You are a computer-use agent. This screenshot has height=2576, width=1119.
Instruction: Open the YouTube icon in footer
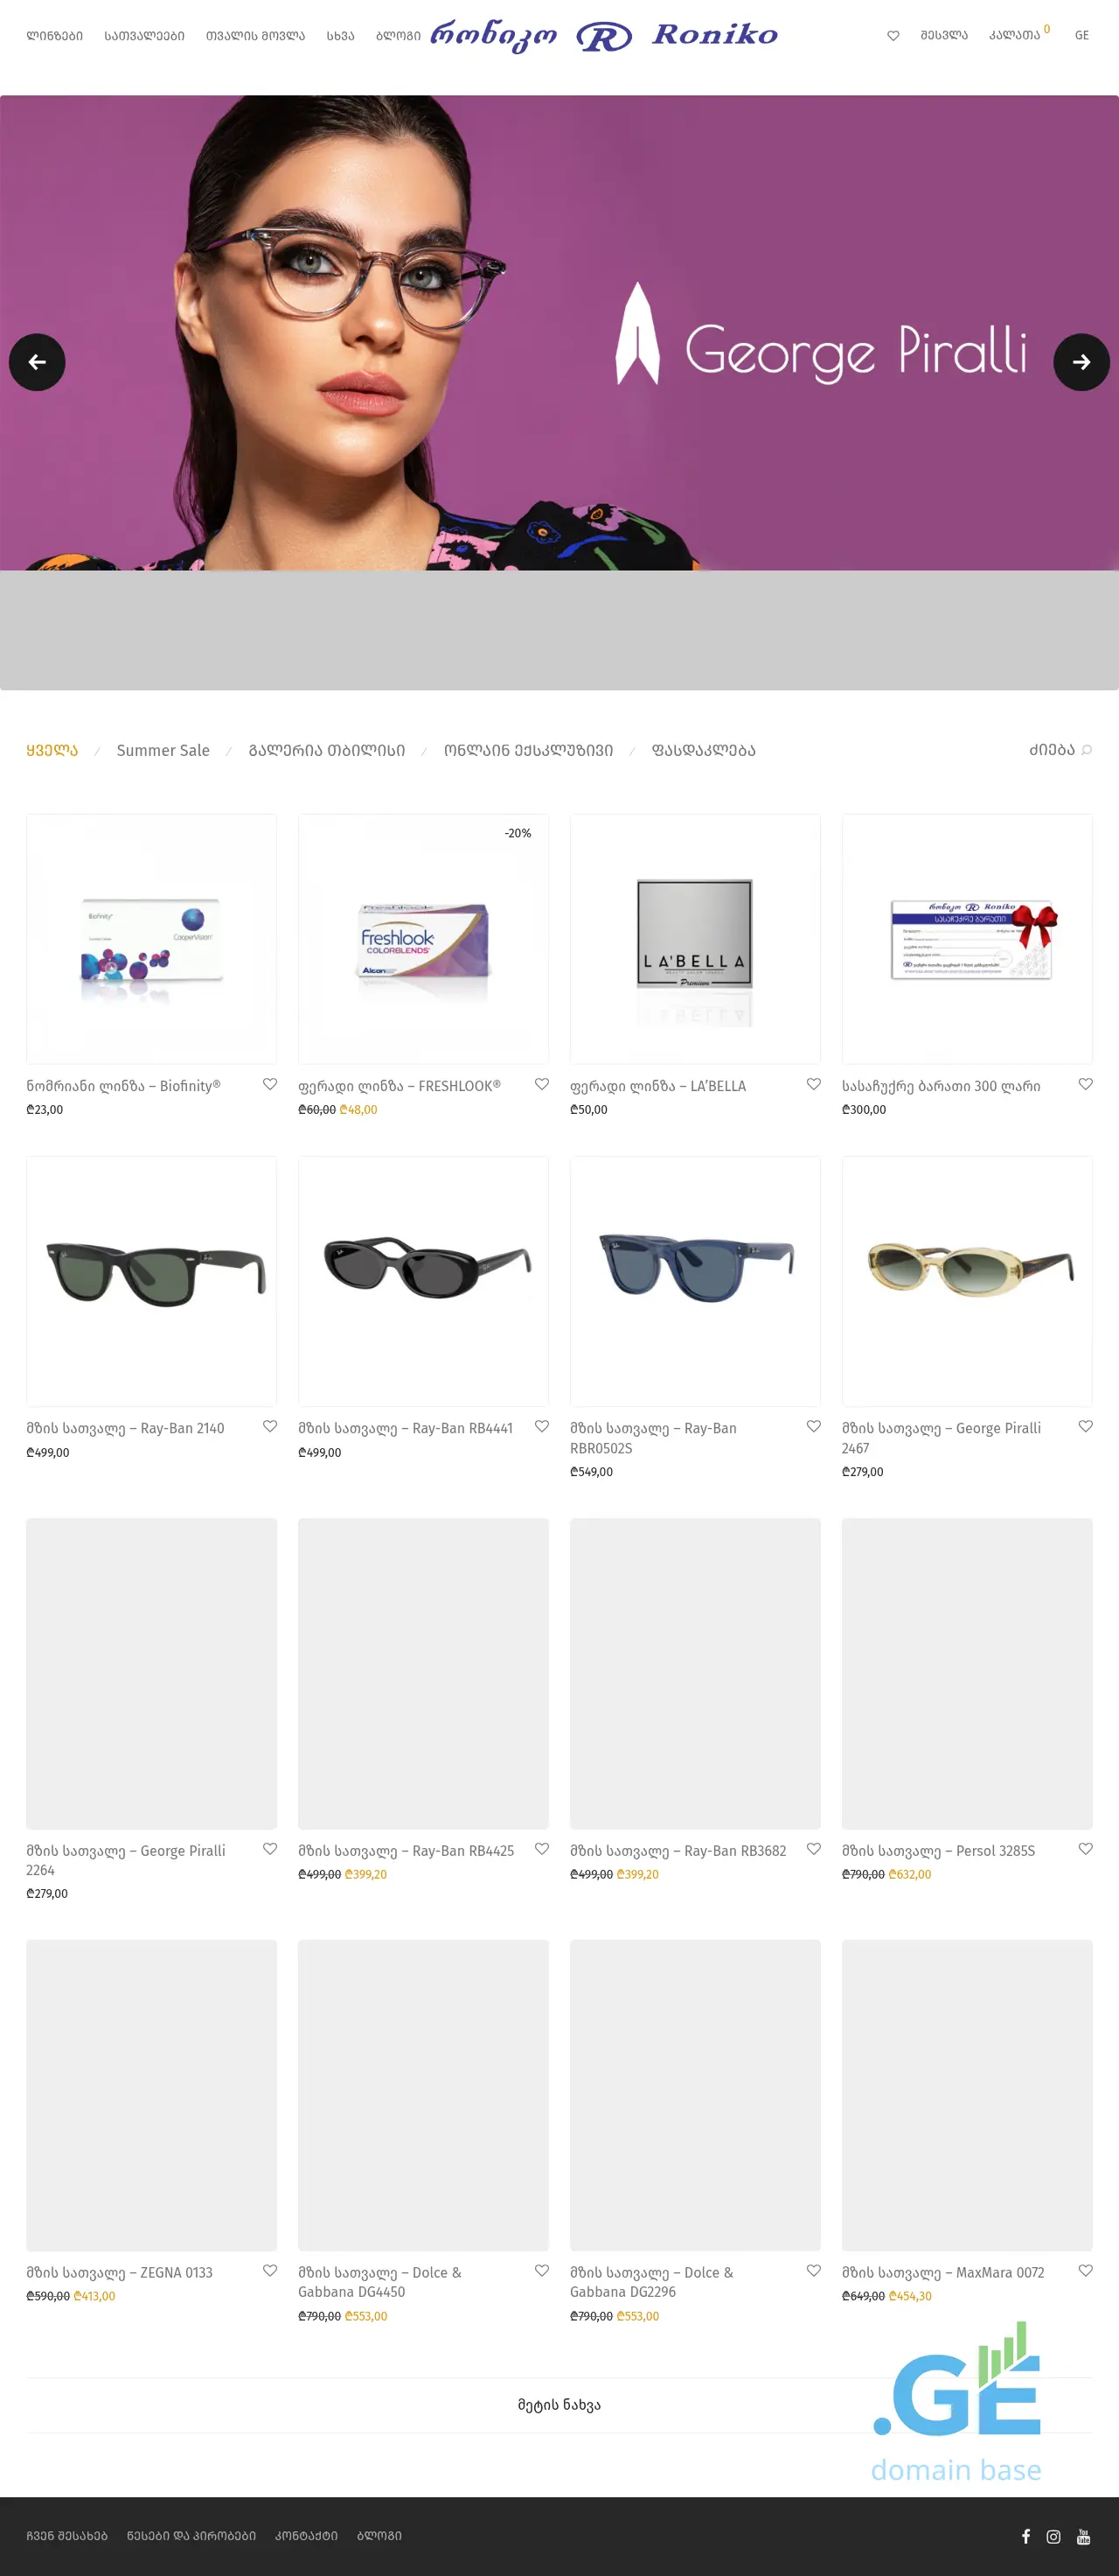pyautogui.click(x=1083, y=2536)
